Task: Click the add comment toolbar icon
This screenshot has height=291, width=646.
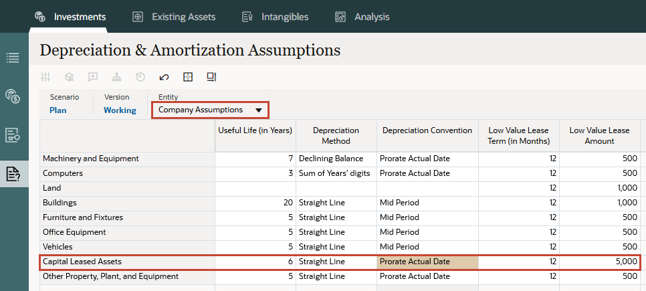Action: 93,77
